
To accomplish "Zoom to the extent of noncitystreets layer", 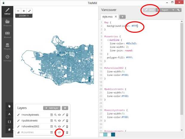I will point(55,115).
